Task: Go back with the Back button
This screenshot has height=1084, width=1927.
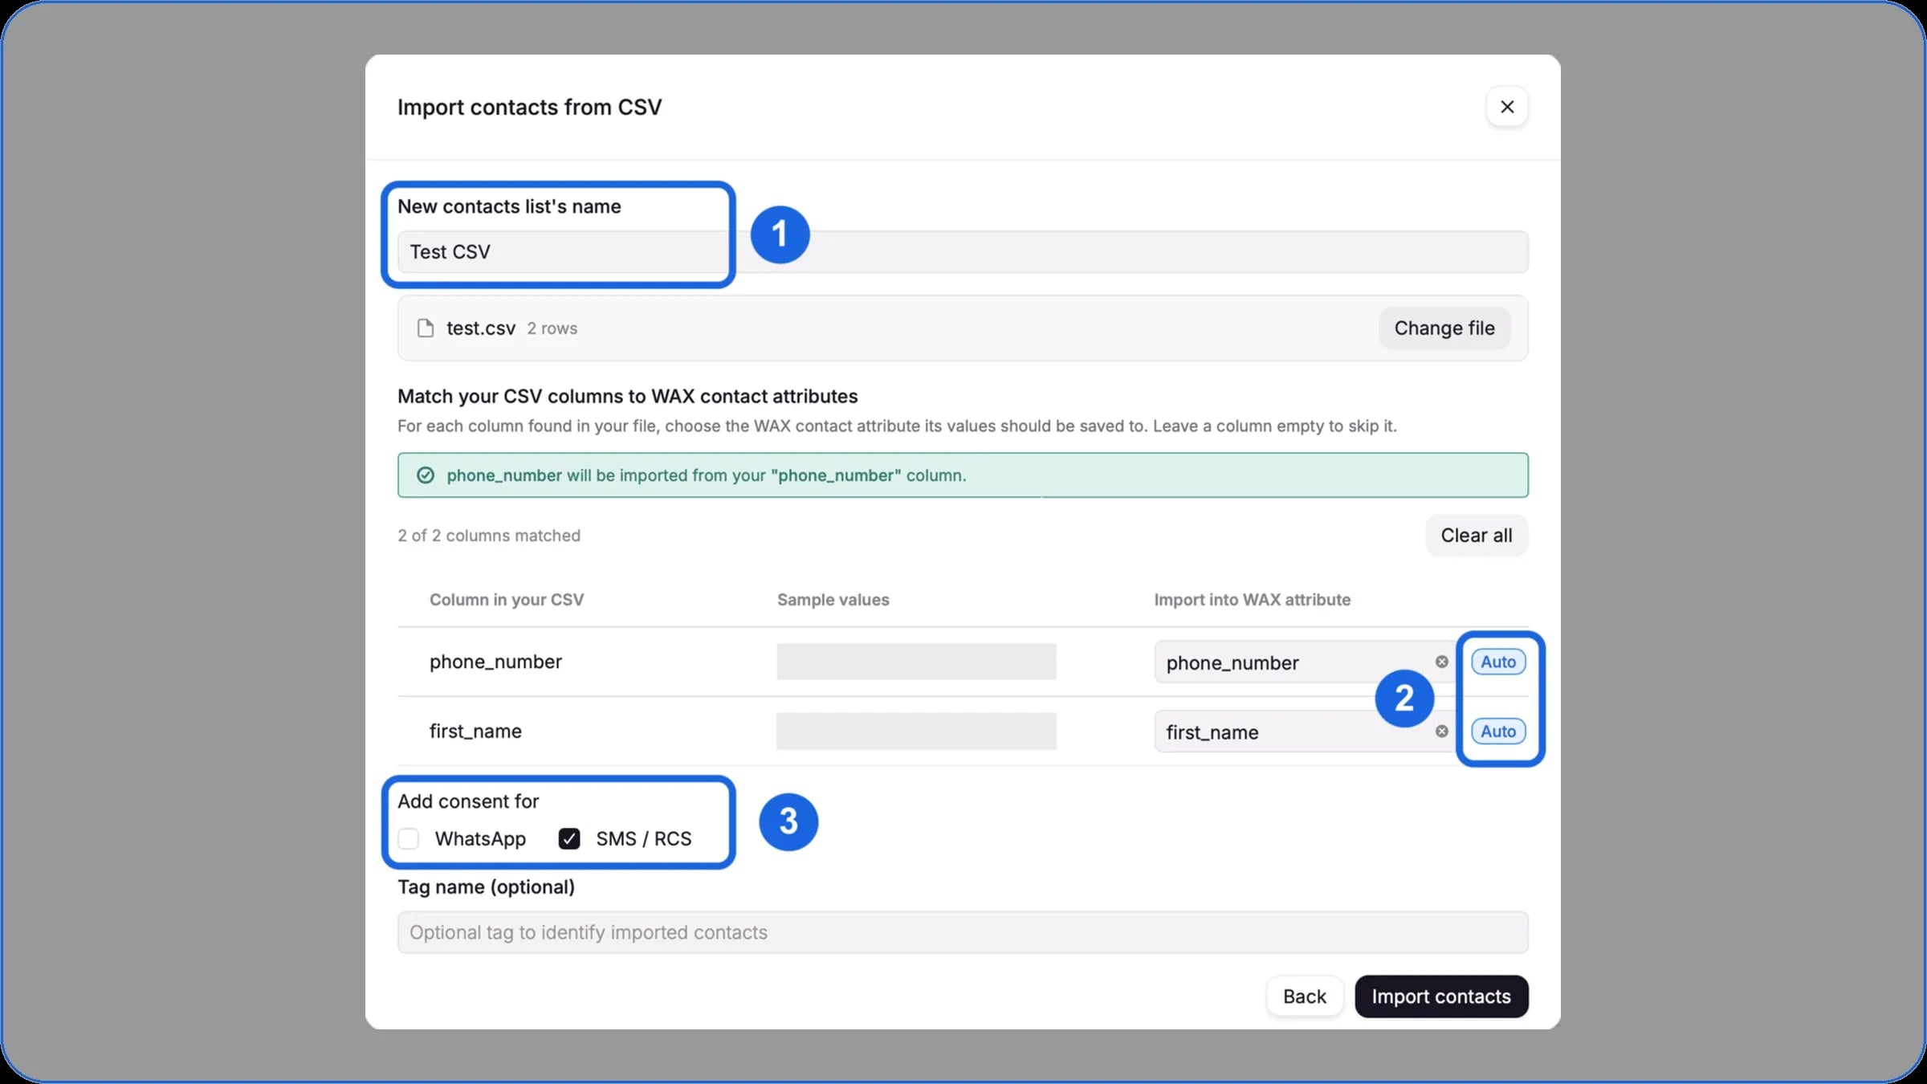Action: pyautogui.click(x=1304, y=996)
